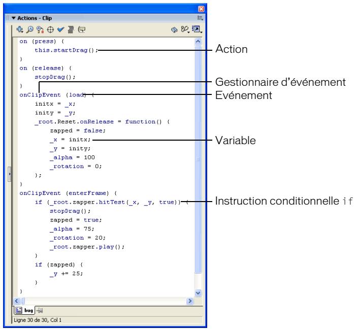Click the '_y = inity;' code line

tap(70, 148)
